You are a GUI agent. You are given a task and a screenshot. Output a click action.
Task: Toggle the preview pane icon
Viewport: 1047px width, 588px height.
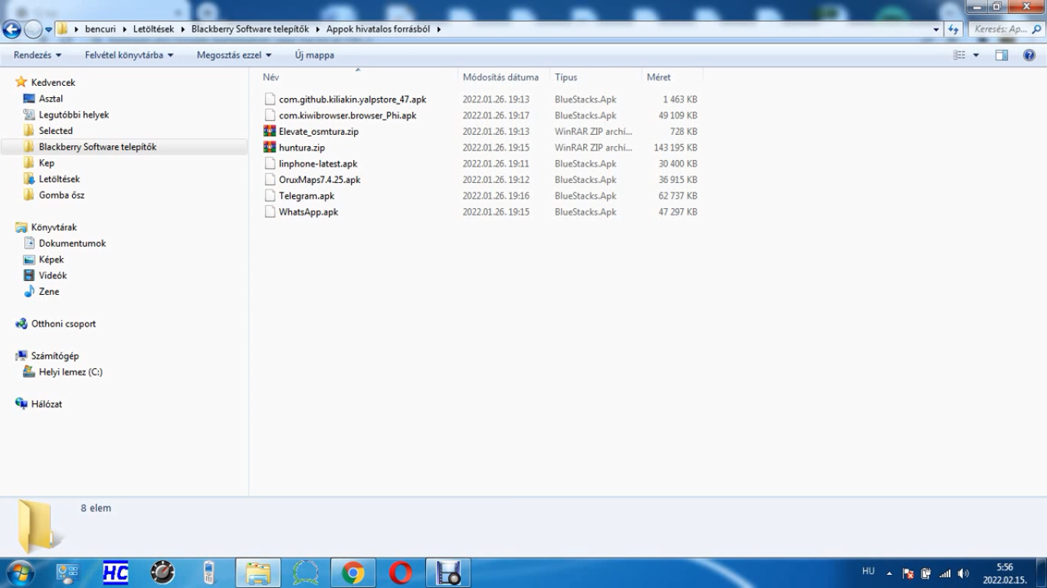(x=1002, y=55)
